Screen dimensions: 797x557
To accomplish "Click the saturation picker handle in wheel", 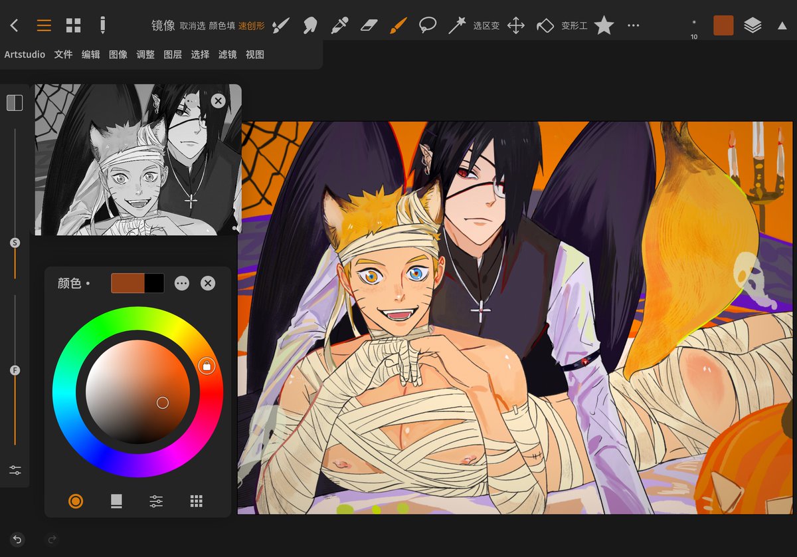I will click(163, 402).
